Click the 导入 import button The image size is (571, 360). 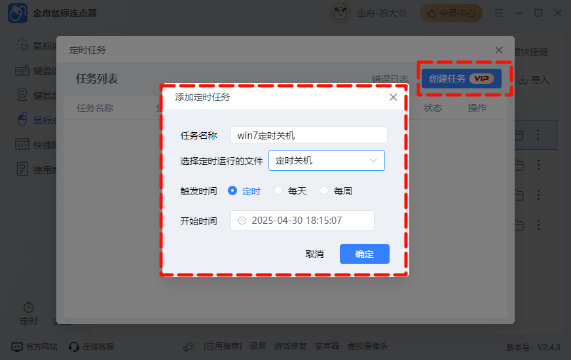[x=534, y=80]
